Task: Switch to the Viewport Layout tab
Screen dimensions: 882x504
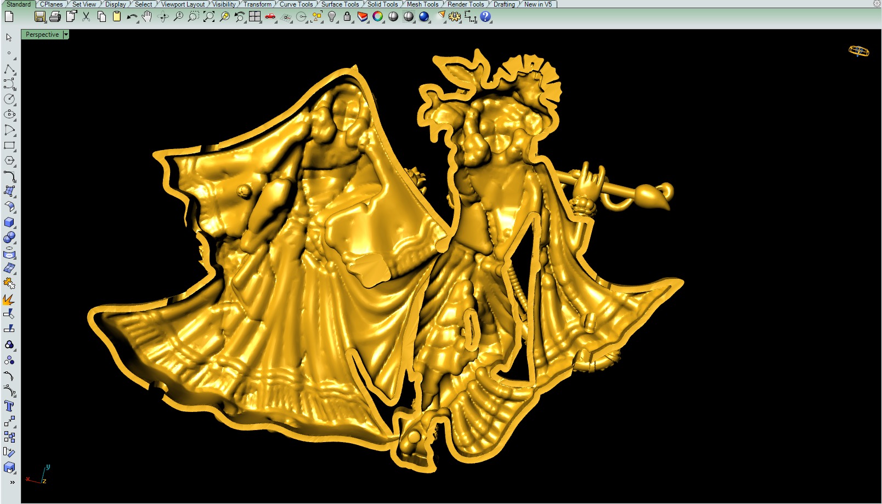Action: [x=183, y=4]
